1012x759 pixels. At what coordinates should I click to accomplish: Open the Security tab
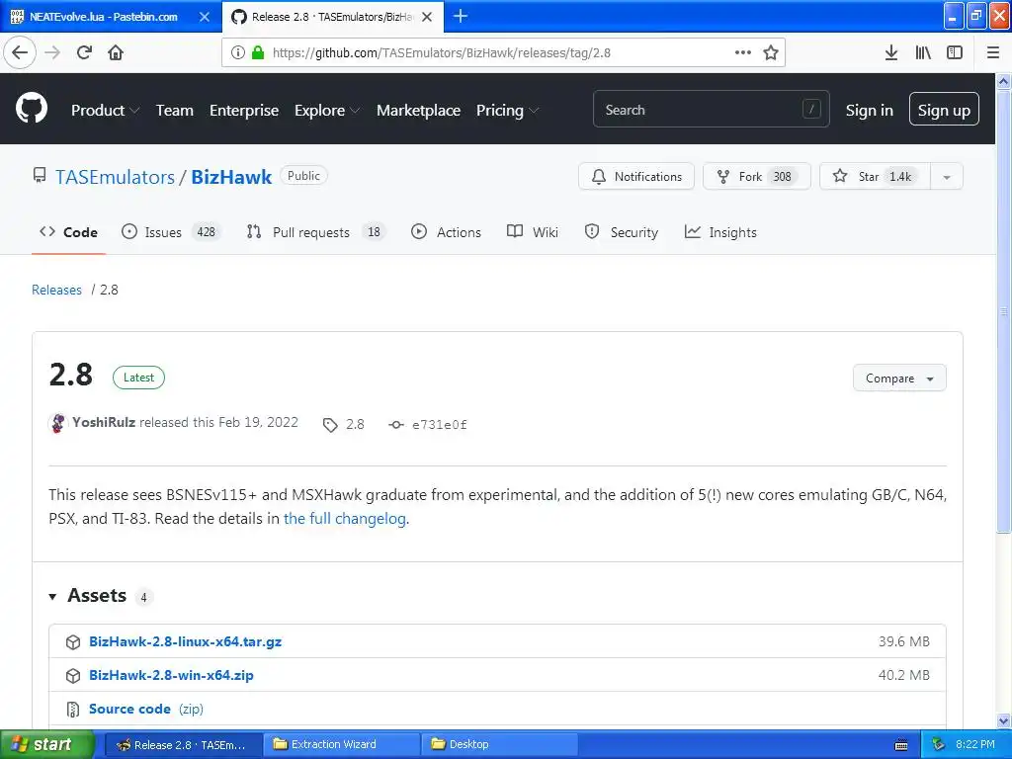point(621,232)
